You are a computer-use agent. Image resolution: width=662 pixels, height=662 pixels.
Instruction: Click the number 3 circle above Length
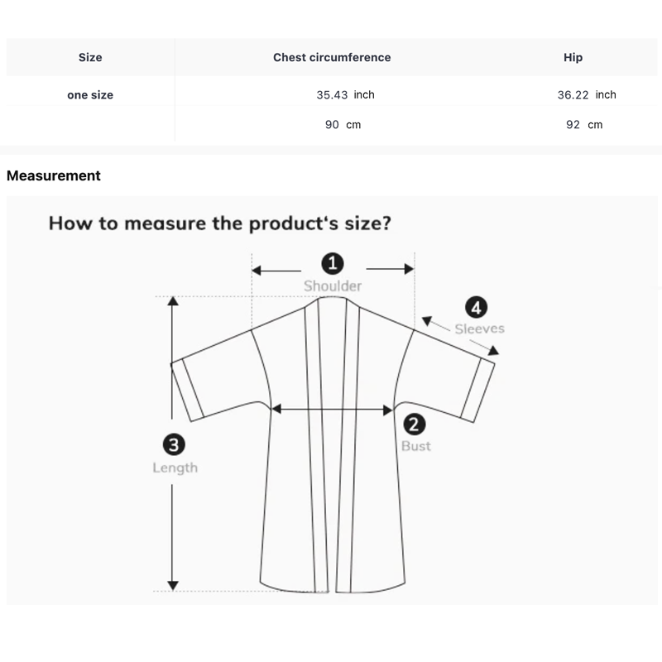[174, 445]
